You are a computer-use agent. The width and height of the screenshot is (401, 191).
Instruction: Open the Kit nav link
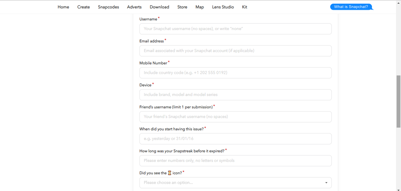point(245,7)
